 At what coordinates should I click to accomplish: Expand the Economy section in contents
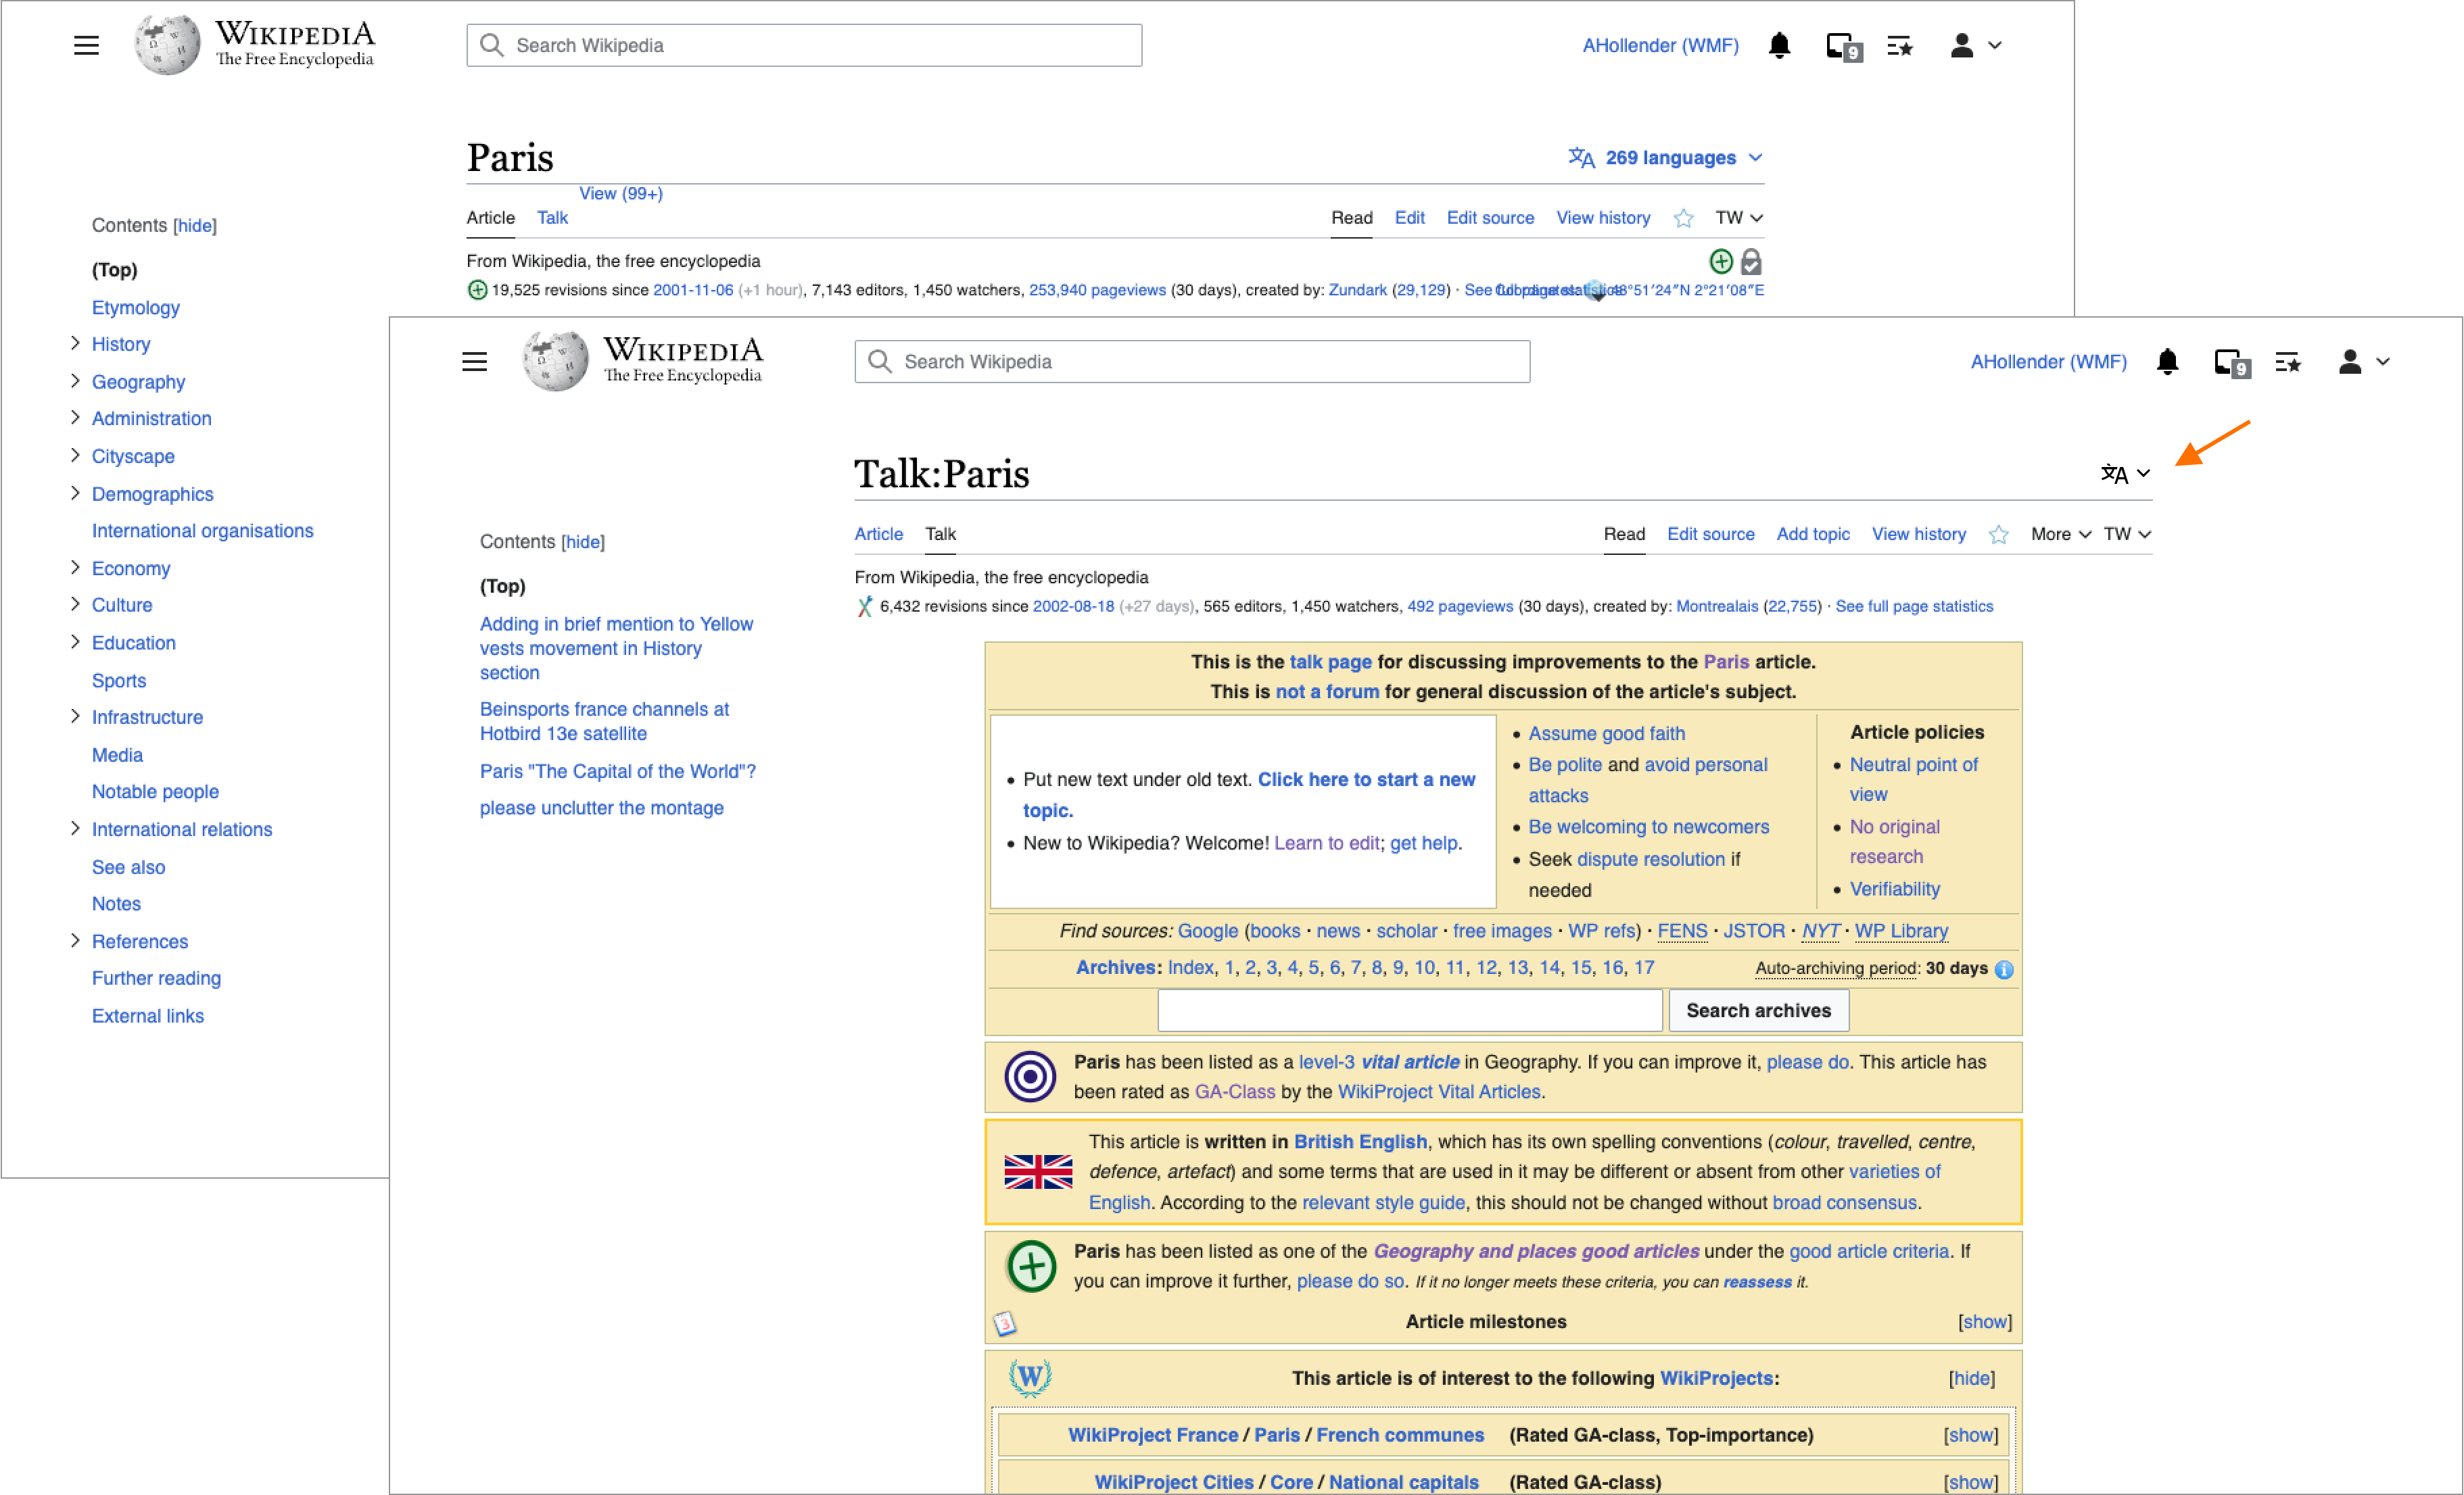click(x=75, y=568)
